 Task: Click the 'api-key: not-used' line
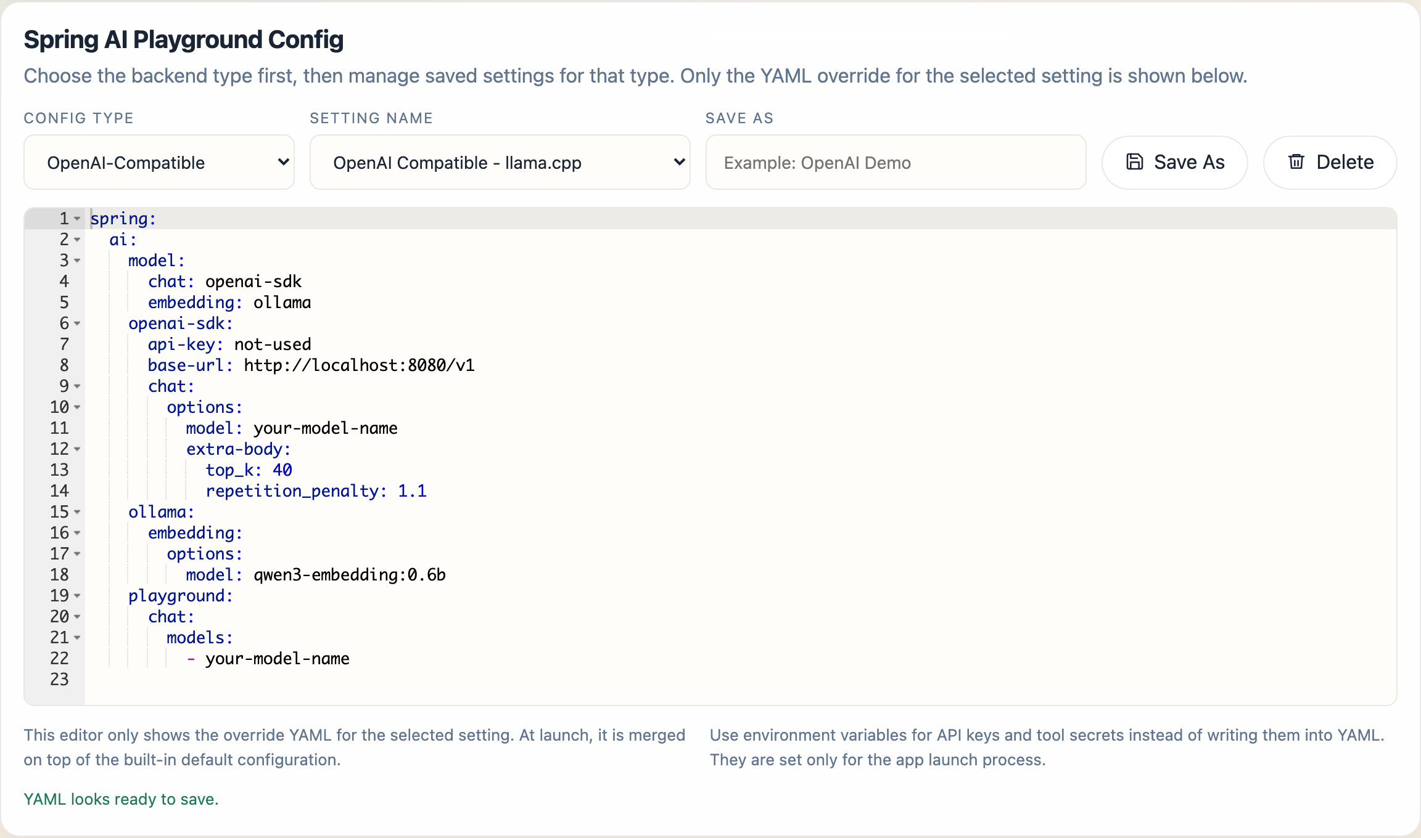pyautogui.click(x=229, y=344)
